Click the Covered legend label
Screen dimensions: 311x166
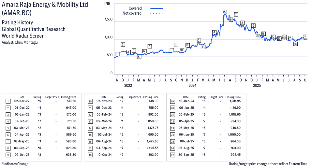coord(135,8)
